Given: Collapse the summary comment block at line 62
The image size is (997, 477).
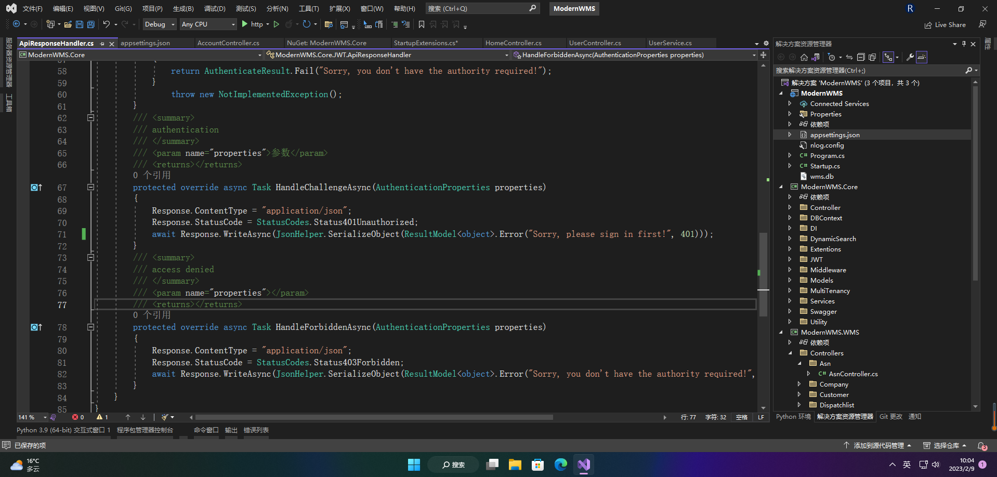Looking at the screenshot, I should point(90,118).
